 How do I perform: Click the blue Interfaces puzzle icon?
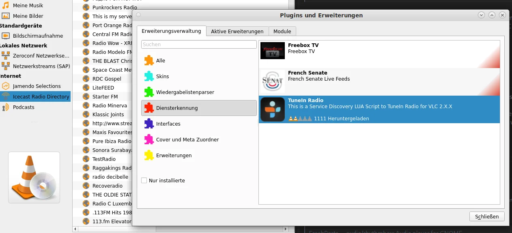point(149,124)
